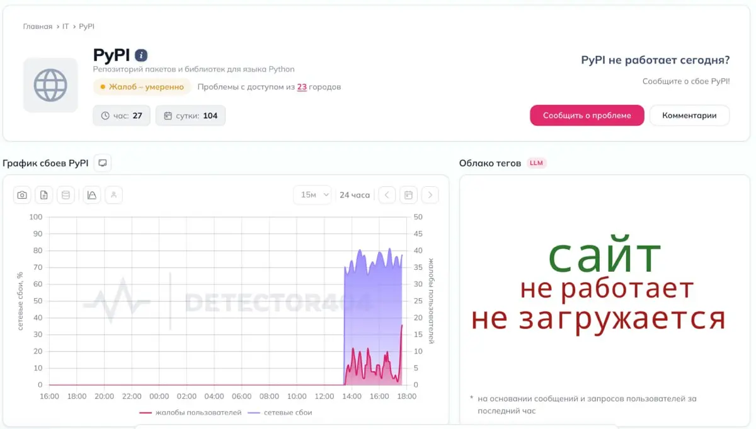Open the Комментарии button
Screen dimensions: 756x429
689,115
